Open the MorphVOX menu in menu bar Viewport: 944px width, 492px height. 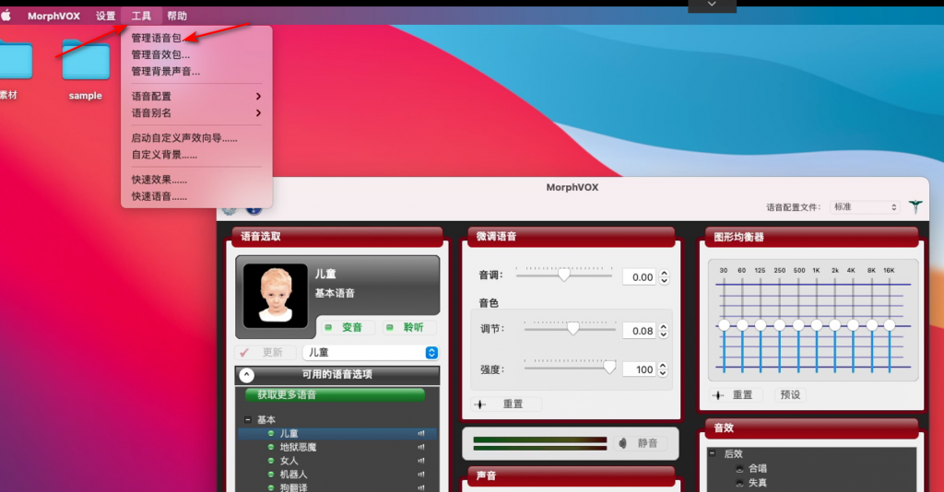(53, 17)
